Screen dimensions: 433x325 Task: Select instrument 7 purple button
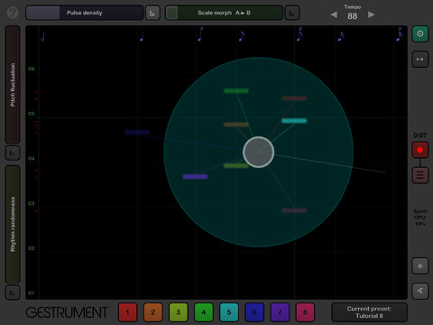(x=280, y=312)
